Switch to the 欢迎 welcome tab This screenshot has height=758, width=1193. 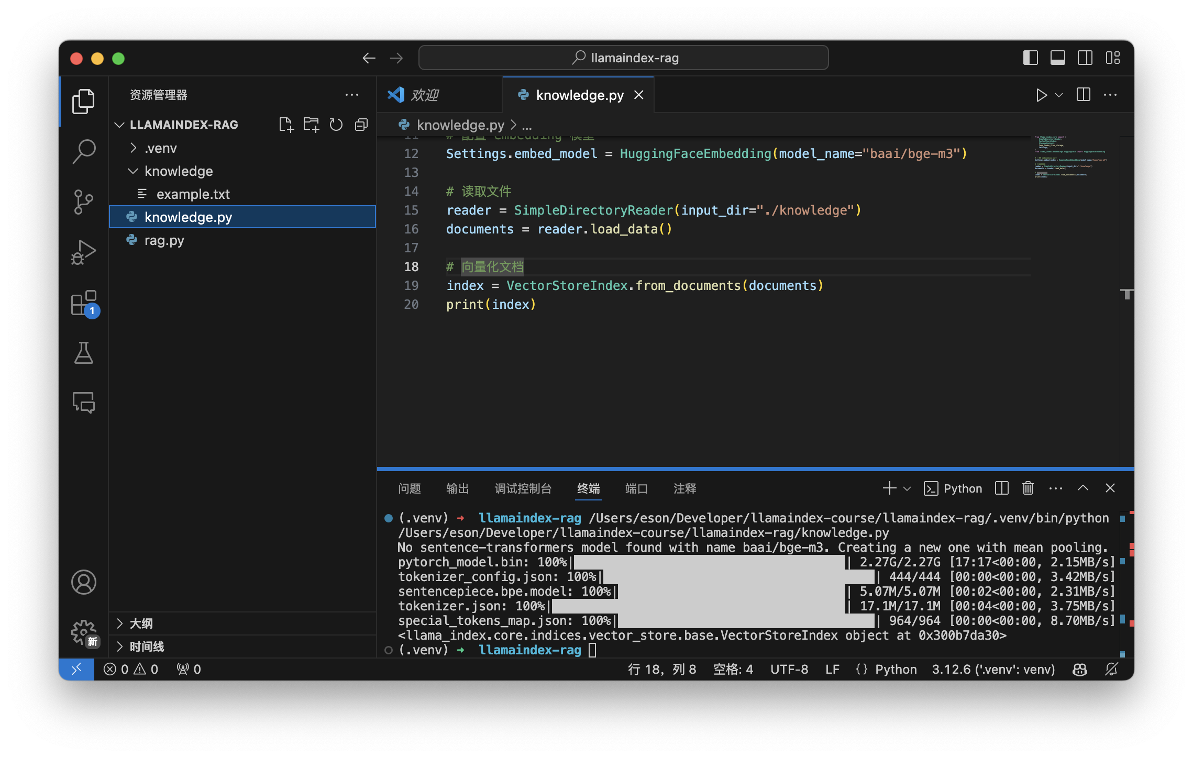point(424,95)
